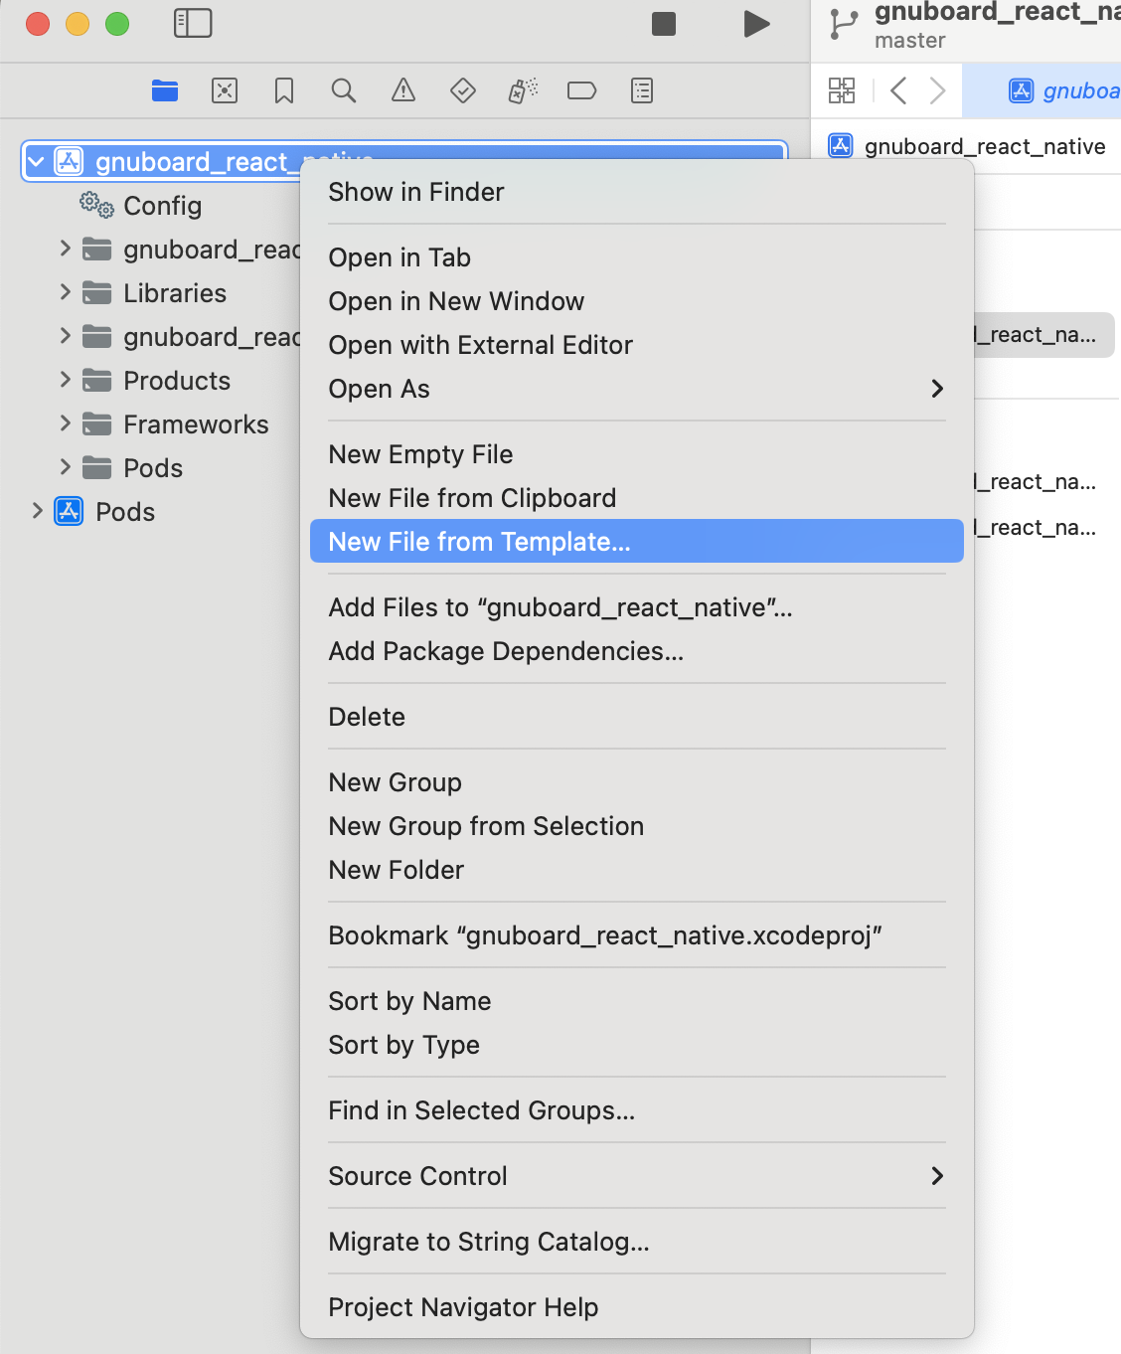Stop the running scheme

pyautogui.click(x=664, y=23)
